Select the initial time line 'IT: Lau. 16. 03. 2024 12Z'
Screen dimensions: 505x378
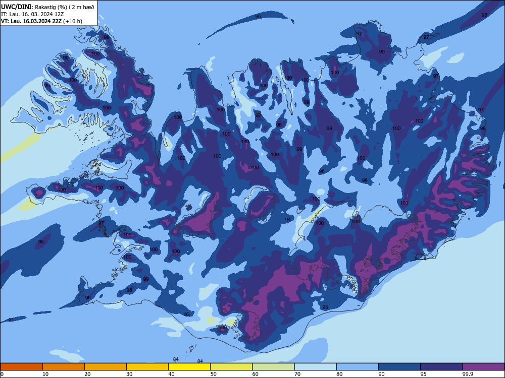pyautogui.click(x=32, y=14)
